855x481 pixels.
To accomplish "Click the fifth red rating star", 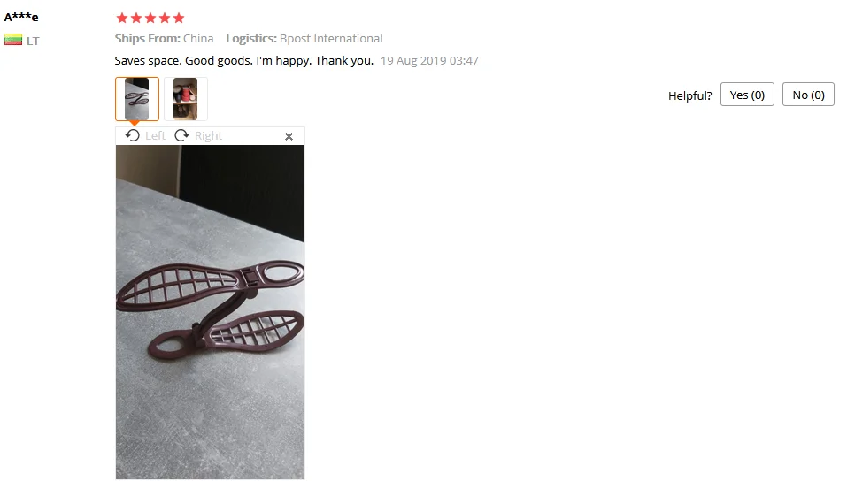I will [179, 18].
